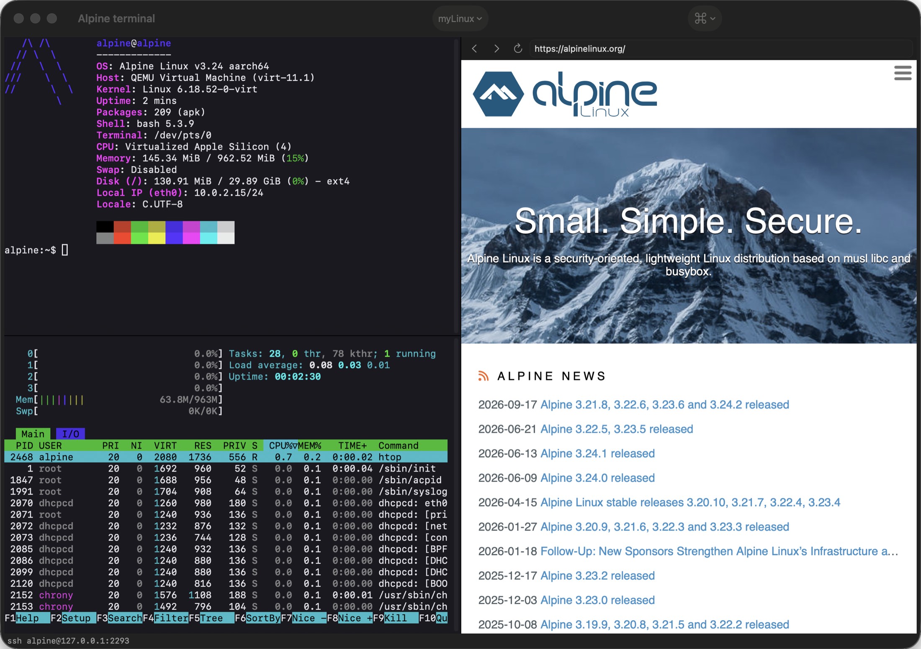Image resolution: width=921 pixels, height=649 pixels.
Task: Click the Alpine Linux logo
Action: 565,94
